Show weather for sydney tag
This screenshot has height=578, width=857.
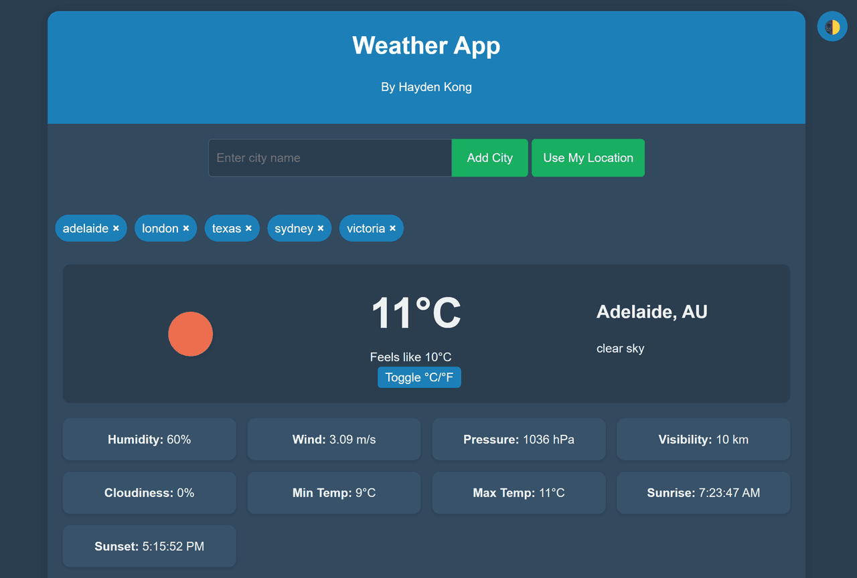coord(294,229)
